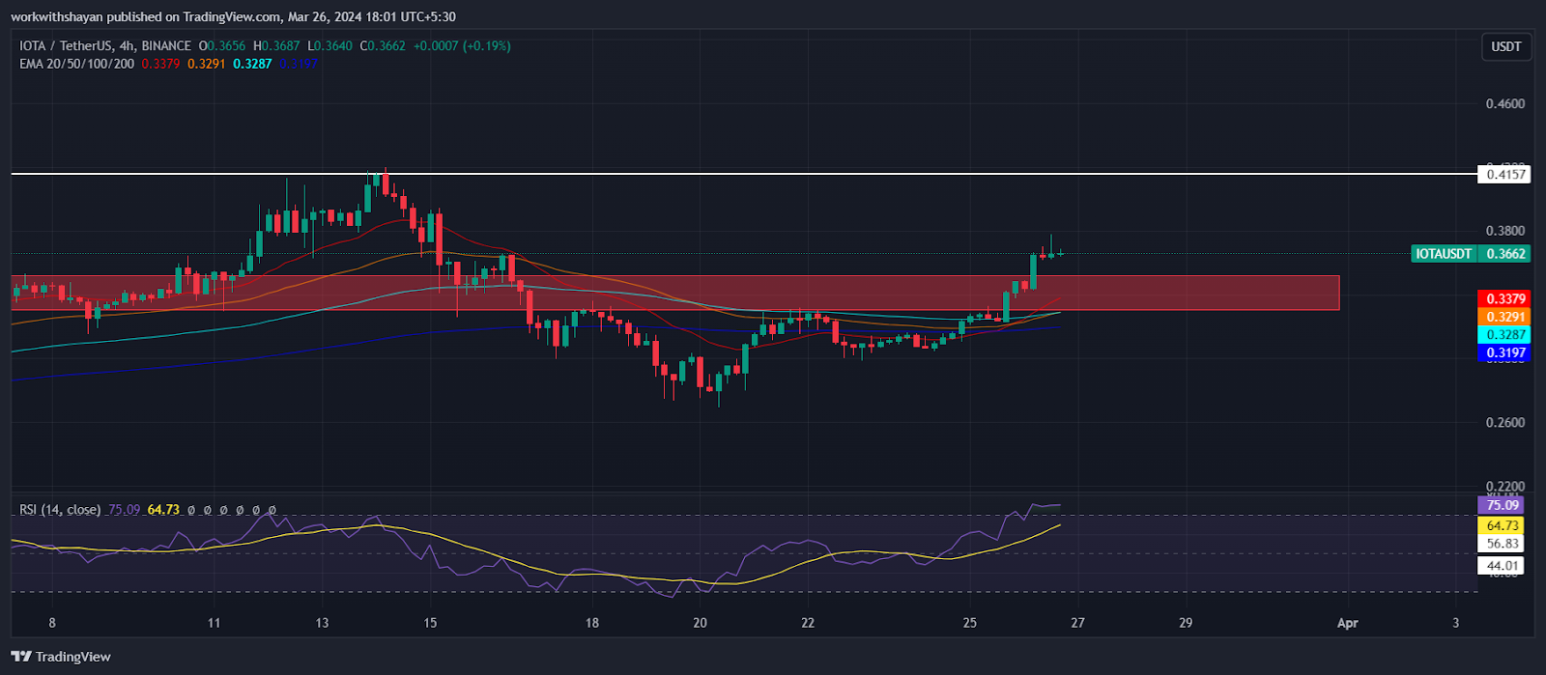Click red 0.3379 value in EMA legend
1546x675 pixels.
tap(160, 64)
